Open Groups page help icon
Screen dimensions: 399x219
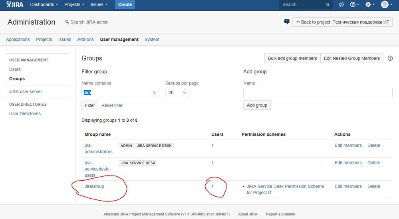click(390, 58)
